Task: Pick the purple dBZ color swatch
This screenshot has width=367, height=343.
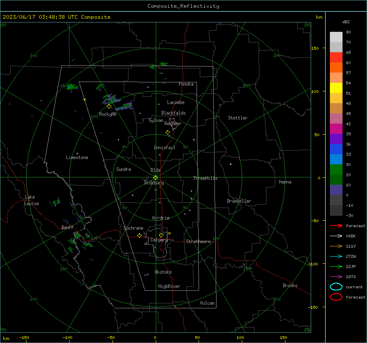Action: [336, 139]
